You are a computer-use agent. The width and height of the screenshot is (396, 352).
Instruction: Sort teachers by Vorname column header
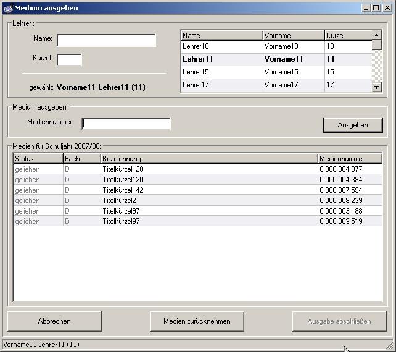(293, 36)
